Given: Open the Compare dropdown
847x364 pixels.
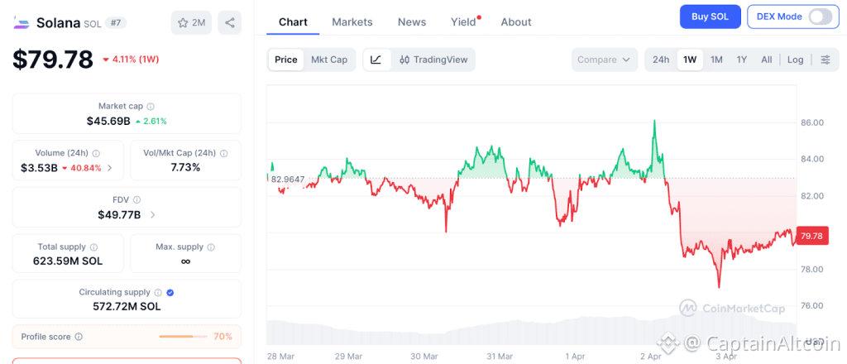Looking at the screenshot, I should [604, 60].
